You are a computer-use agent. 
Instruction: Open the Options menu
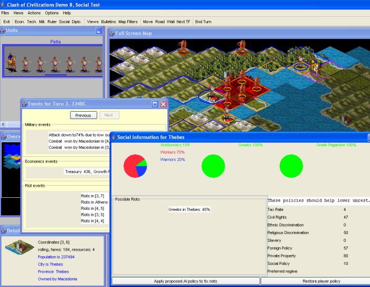pos(52,13)
